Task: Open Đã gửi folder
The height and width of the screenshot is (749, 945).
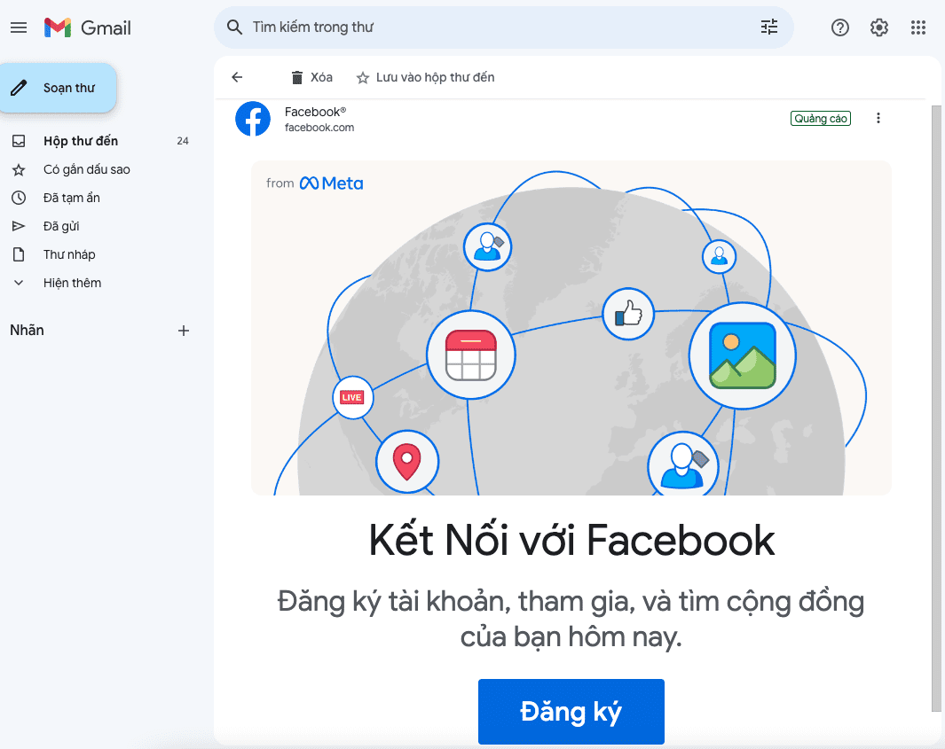Action: 61,226
